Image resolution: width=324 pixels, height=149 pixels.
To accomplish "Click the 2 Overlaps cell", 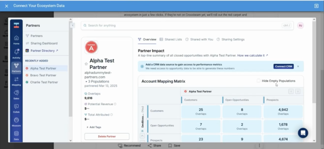I will 242,126.
